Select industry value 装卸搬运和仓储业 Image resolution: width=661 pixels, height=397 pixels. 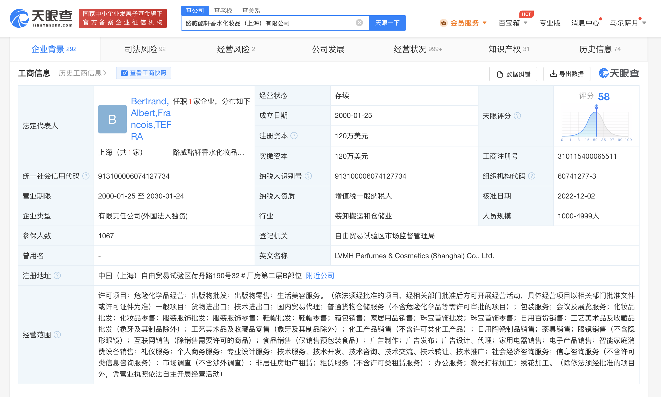click(x=363, y=216)
